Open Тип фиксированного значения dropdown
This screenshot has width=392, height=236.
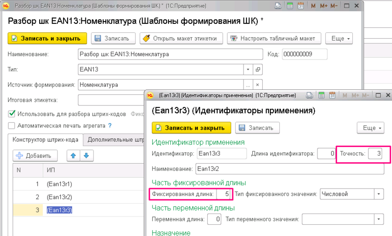coord(378,194)
